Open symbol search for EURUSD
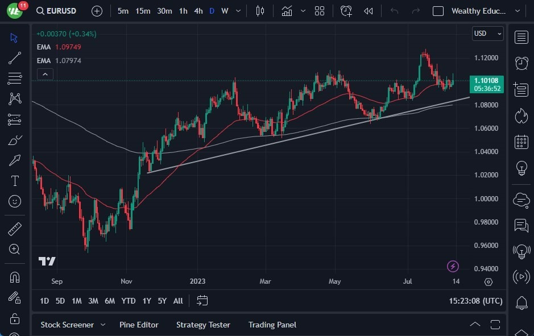534x336 pixels. 57,10
